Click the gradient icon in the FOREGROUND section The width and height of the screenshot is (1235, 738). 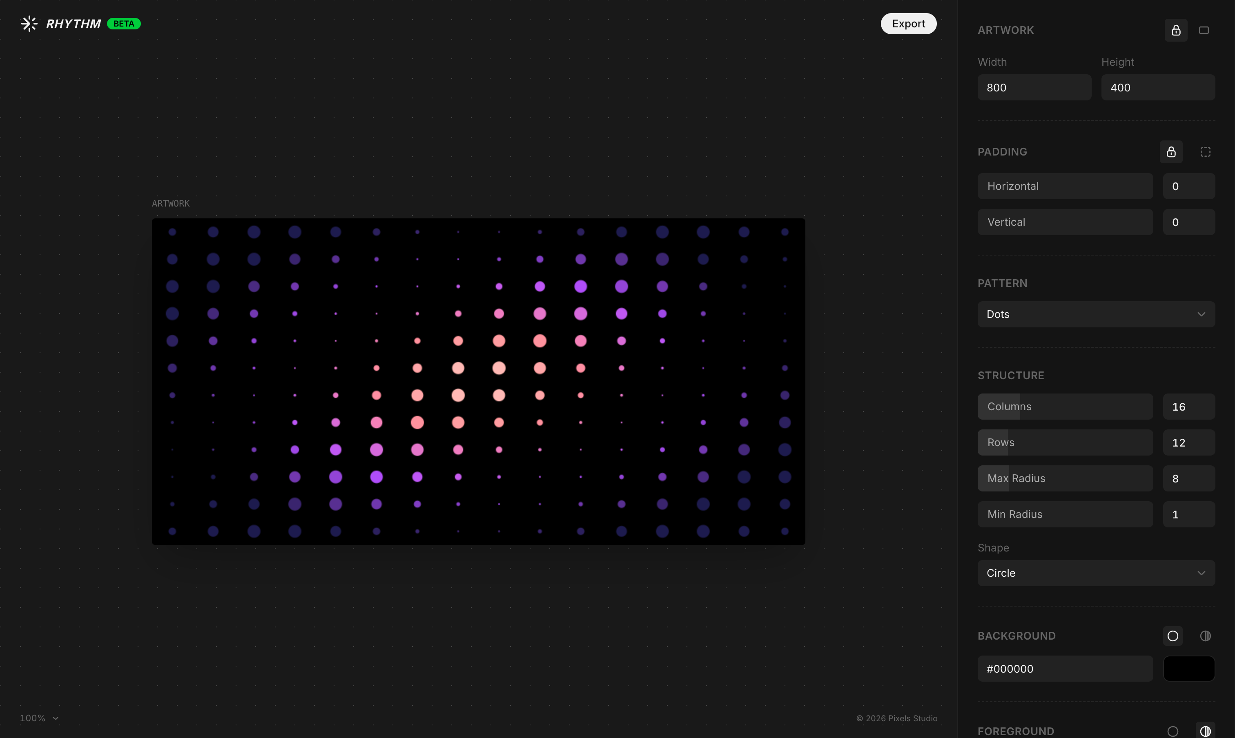1206,731
